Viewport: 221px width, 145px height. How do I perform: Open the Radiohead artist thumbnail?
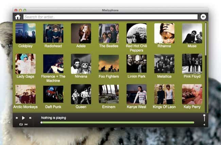(53, 33)
